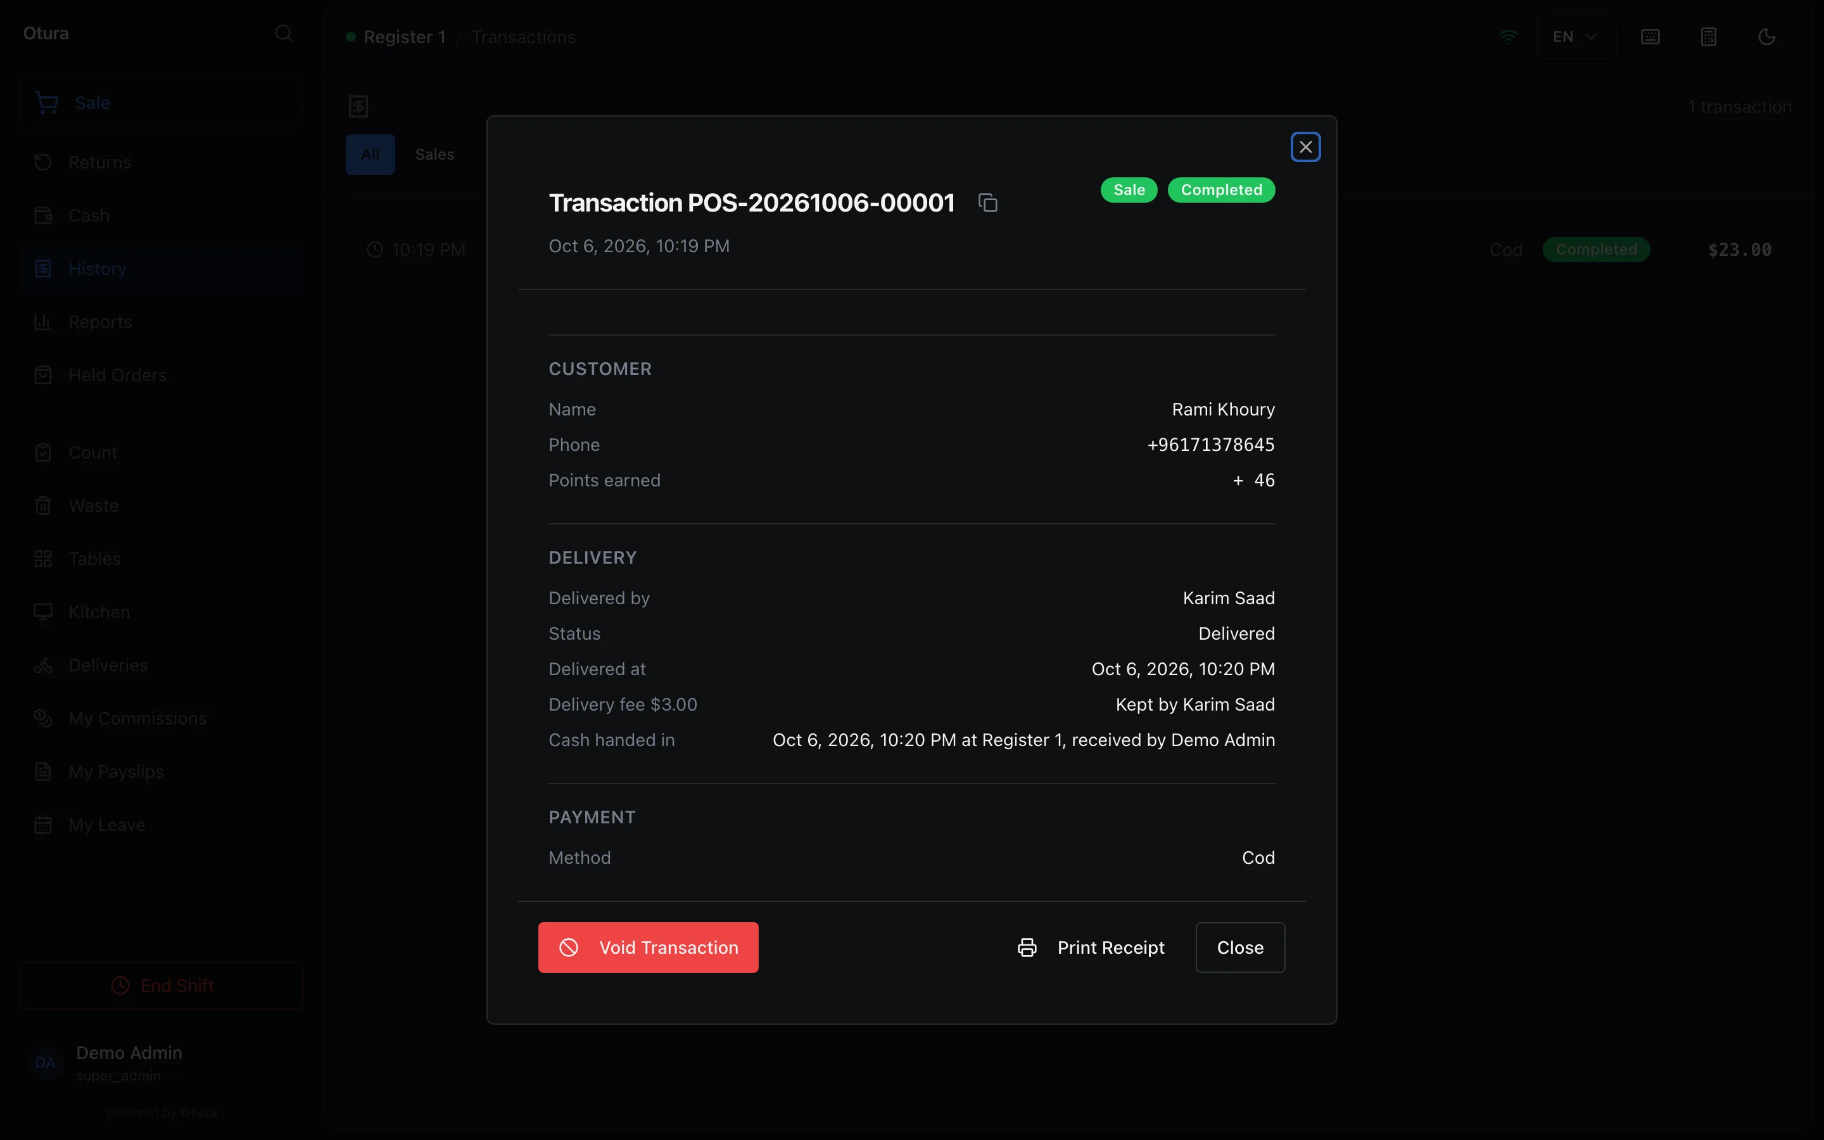Click the customer name Rami Khoury

(1224, 409)
